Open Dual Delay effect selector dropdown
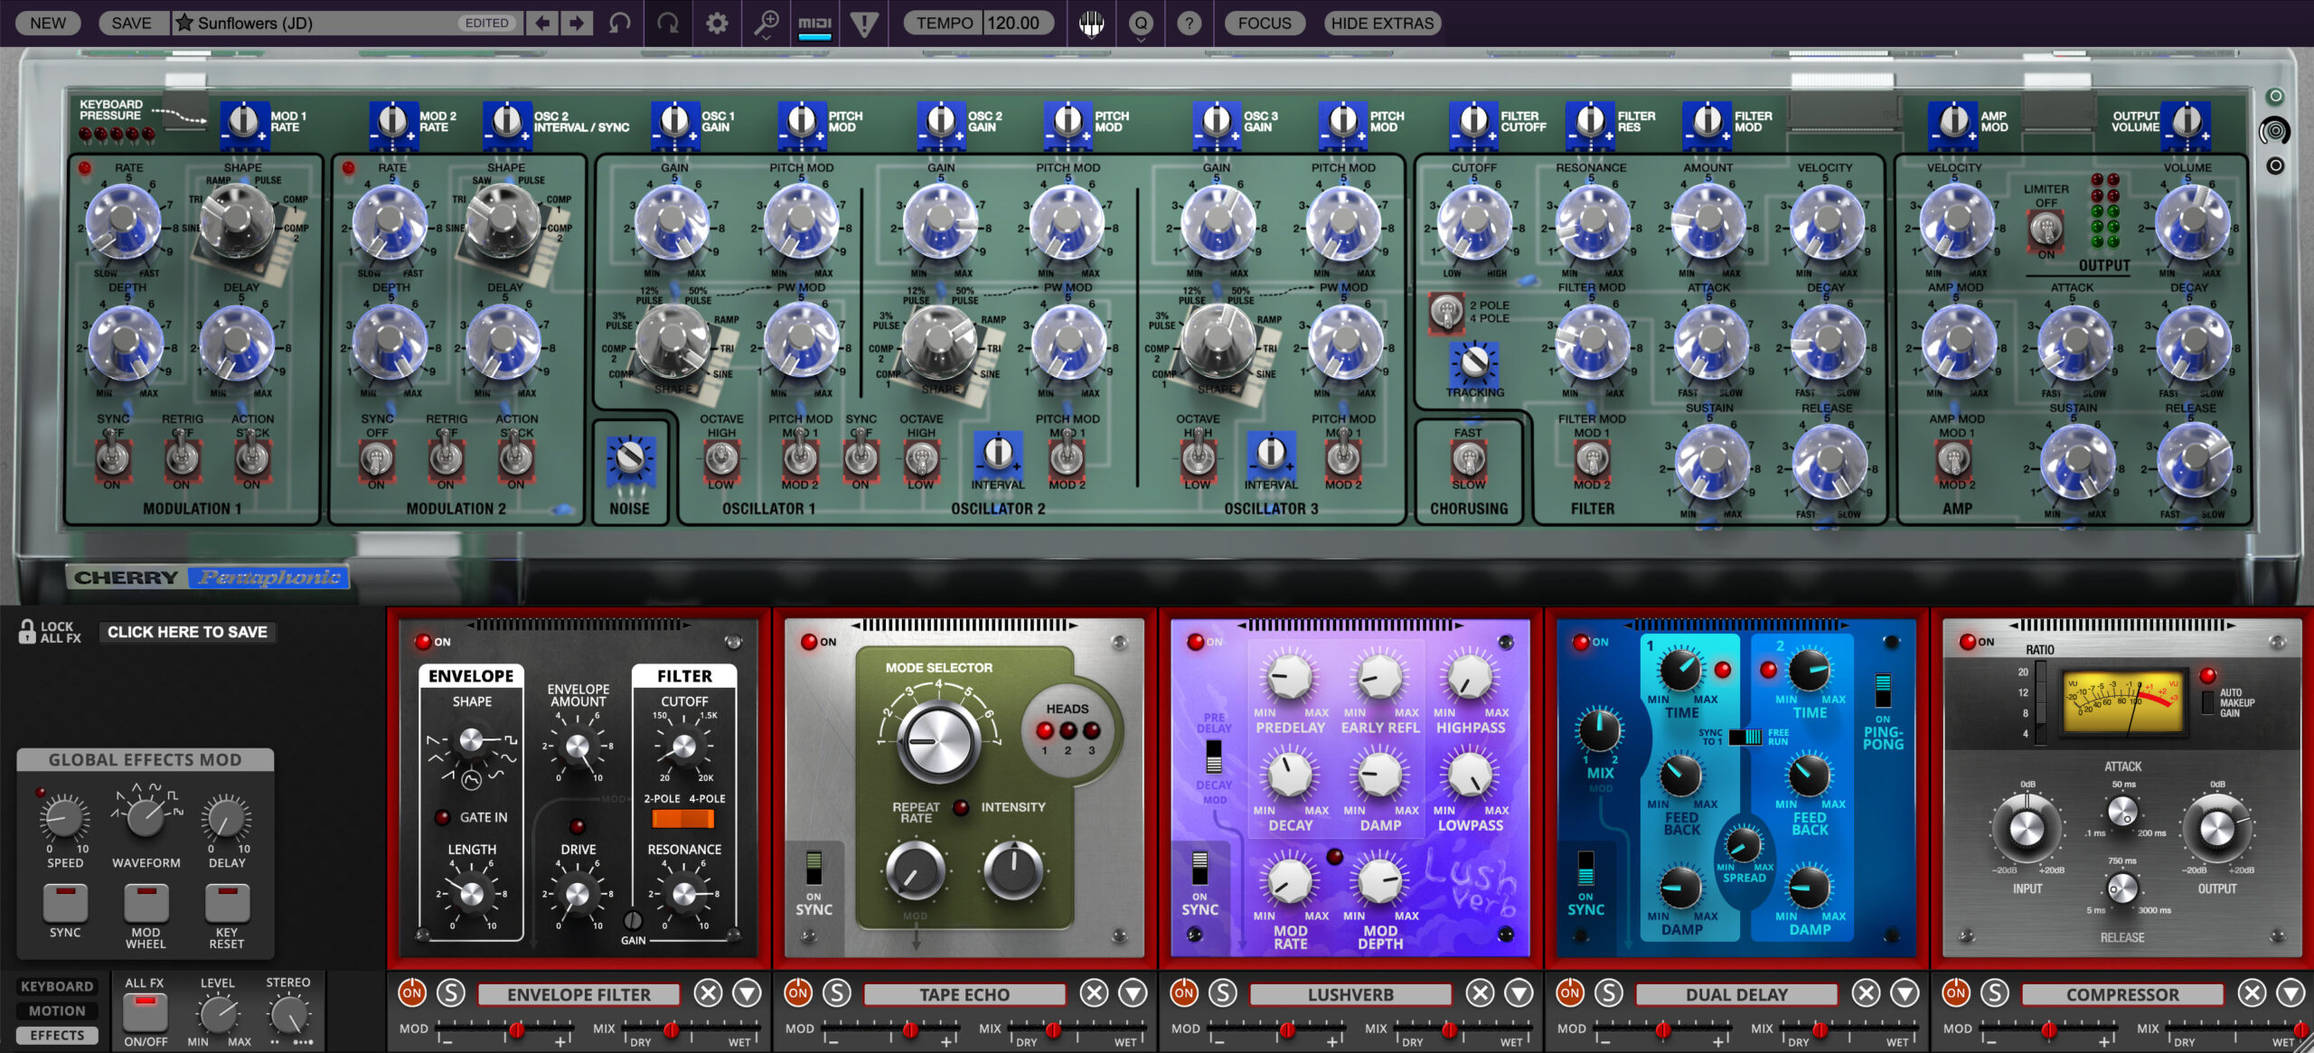The height and width of the screenshot is (1053, 2314). (x=1905, y=993)
